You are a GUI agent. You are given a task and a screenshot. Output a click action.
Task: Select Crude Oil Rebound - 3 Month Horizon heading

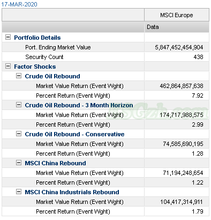[x=79, y=105]
